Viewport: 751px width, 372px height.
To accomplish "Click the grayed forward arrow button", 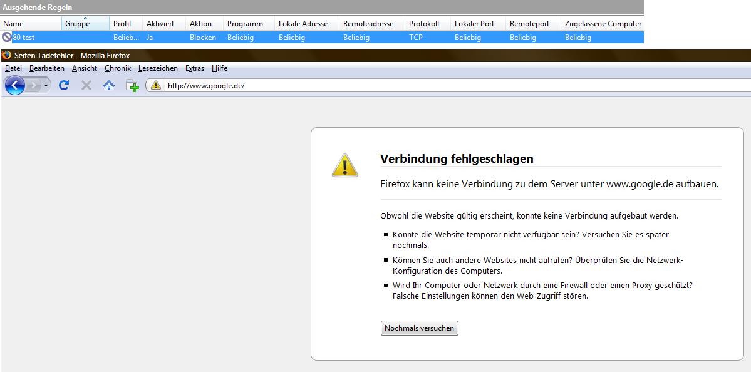I will coord(34,86).
